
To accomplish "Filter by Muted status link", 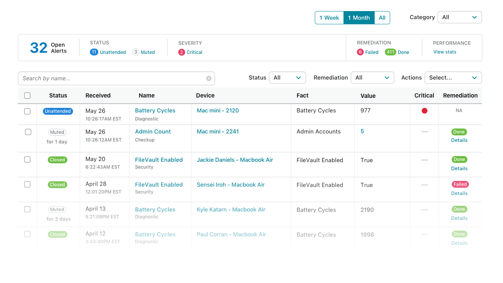I will click(148, 52).
